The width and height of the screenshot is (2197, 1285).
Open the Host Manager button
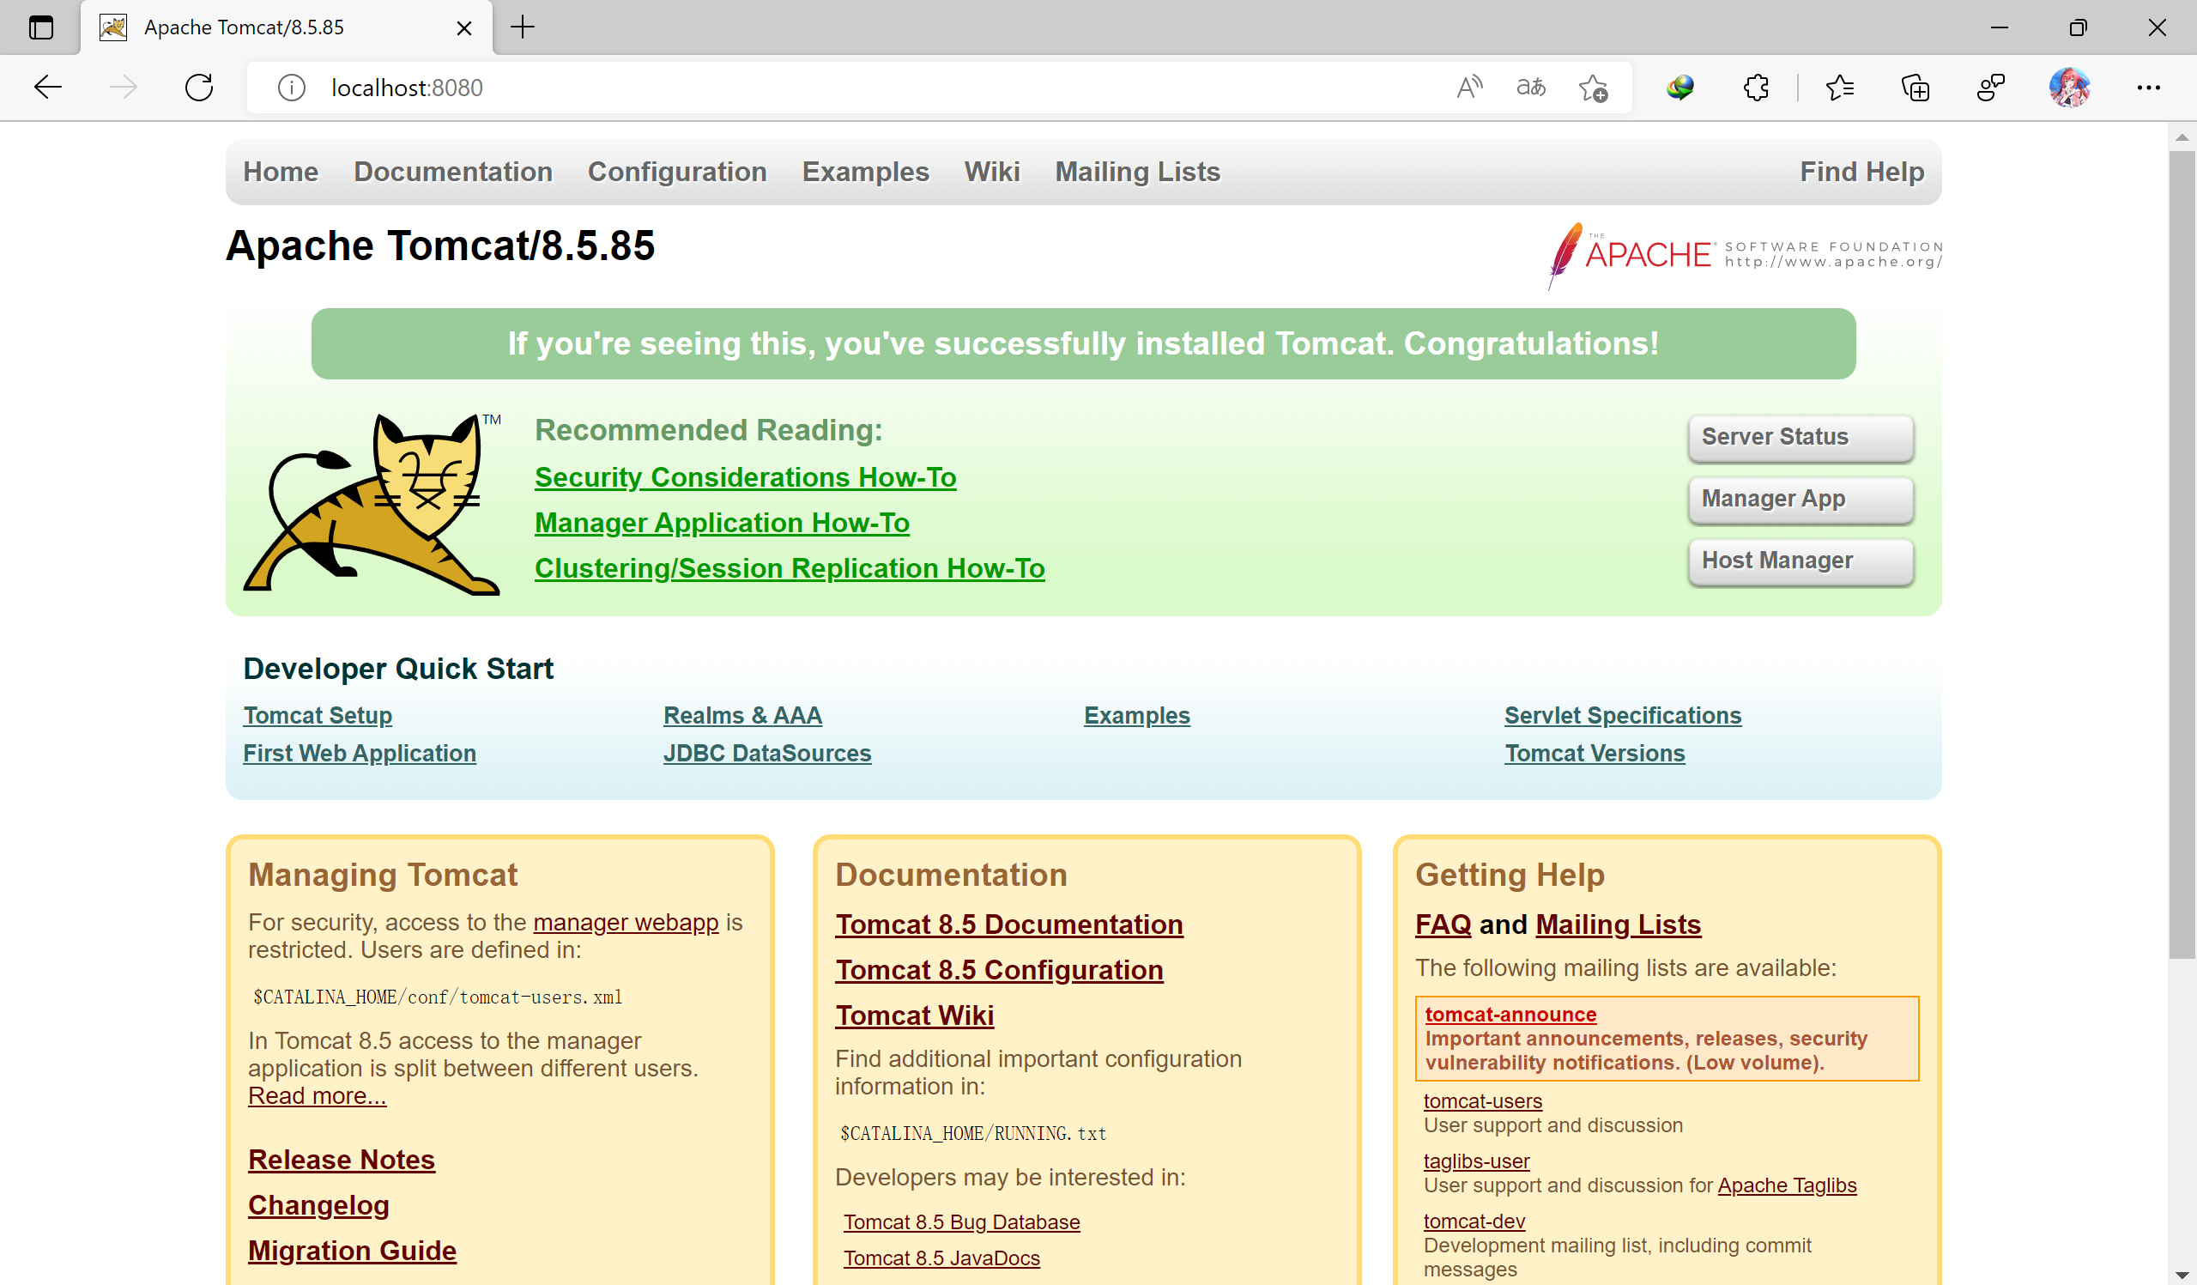point(1801,561)
